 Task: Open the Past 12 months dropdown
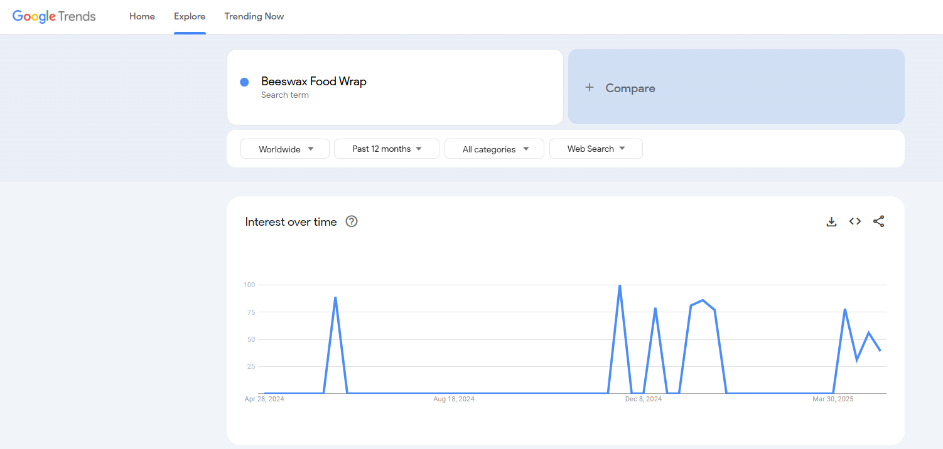(387, 149)
